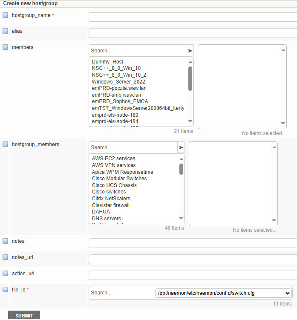The image size is (297, 320).
Task: Open help icon for members field
Action: pyautogui.click(x=5, y=47)
